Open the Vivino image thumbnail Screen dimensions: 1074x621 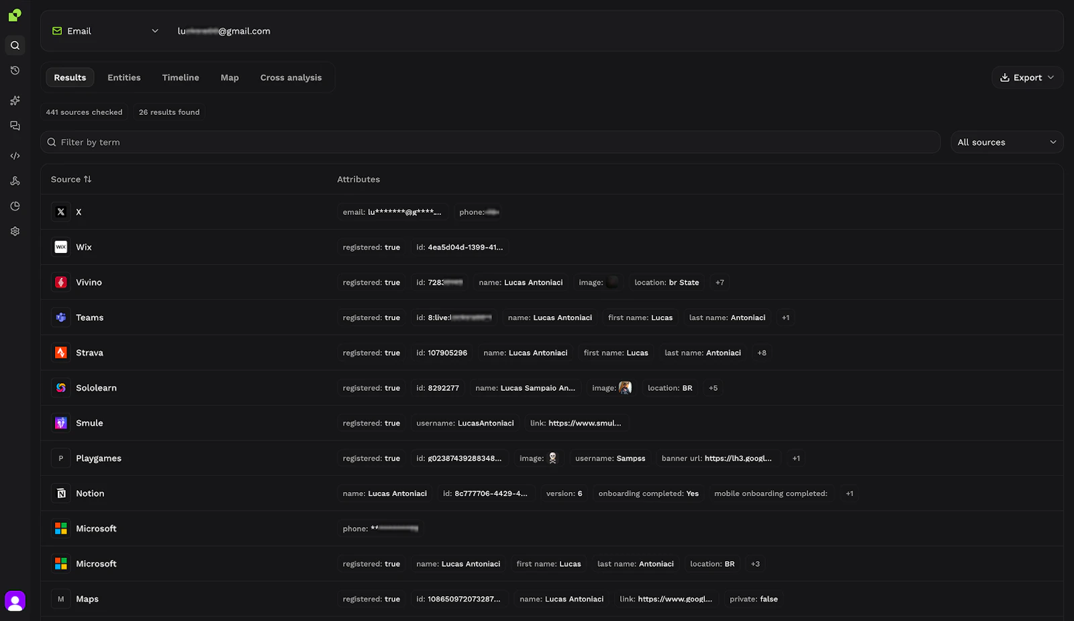pyautogui.click(x=612, y=283)
